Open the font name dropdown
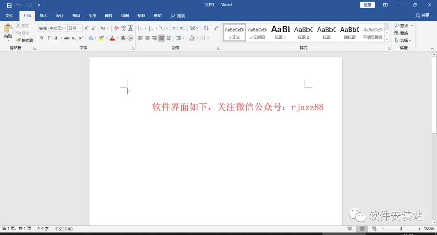 [65, 28]
